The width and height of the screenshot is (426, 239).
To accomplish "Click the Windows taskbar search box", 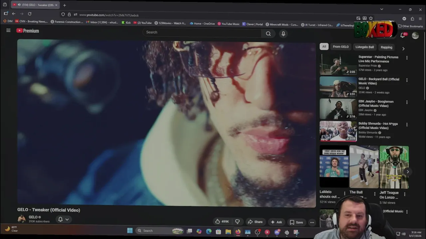I will [160, 231].
